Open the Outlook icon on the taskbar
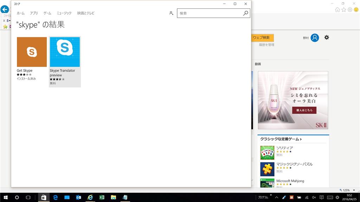Screen dimensions: 360x202 (78, 197)
